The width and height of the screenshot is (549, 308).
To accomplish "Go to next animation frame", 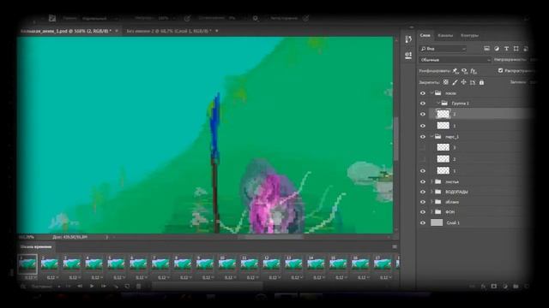I will click(x=104, y=286).
